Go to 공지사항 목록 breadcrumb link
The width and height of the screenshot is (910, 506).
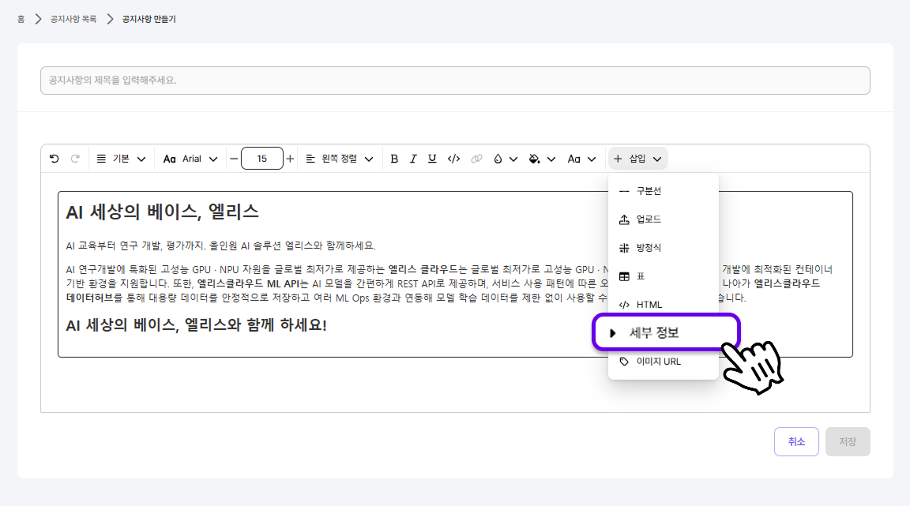[73, 19]
